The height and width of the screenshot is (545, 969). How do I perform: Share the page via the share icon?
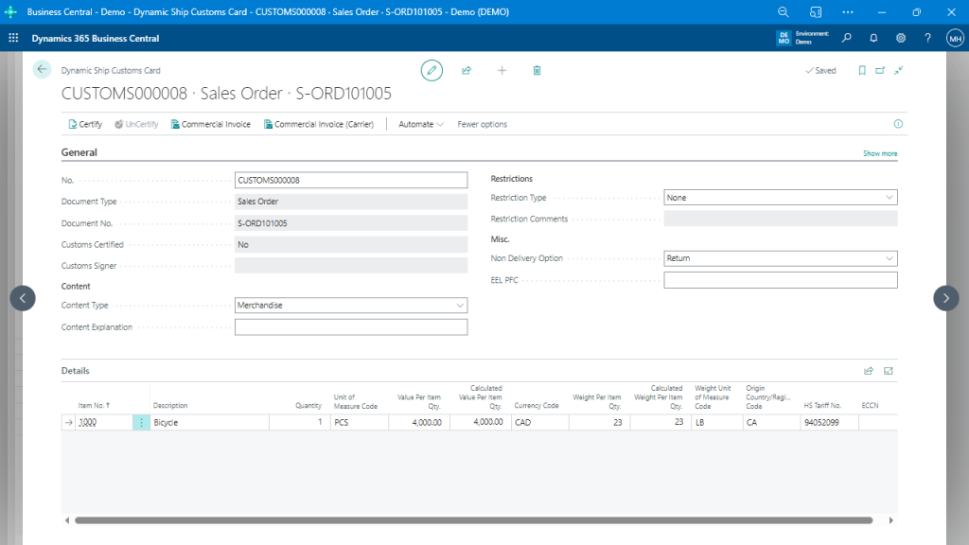(467, 70)
